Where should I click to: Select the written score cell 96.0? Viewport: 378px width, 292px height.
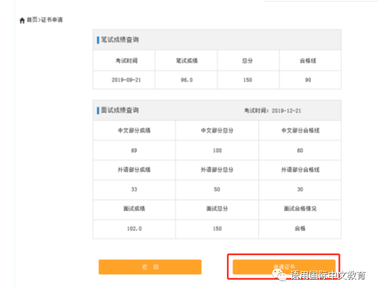point(187,80)
